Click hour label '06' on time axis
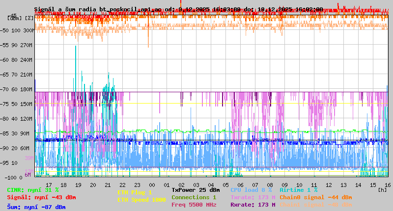The height and width of the screenshot is (211, 393). tap(240, 185)
